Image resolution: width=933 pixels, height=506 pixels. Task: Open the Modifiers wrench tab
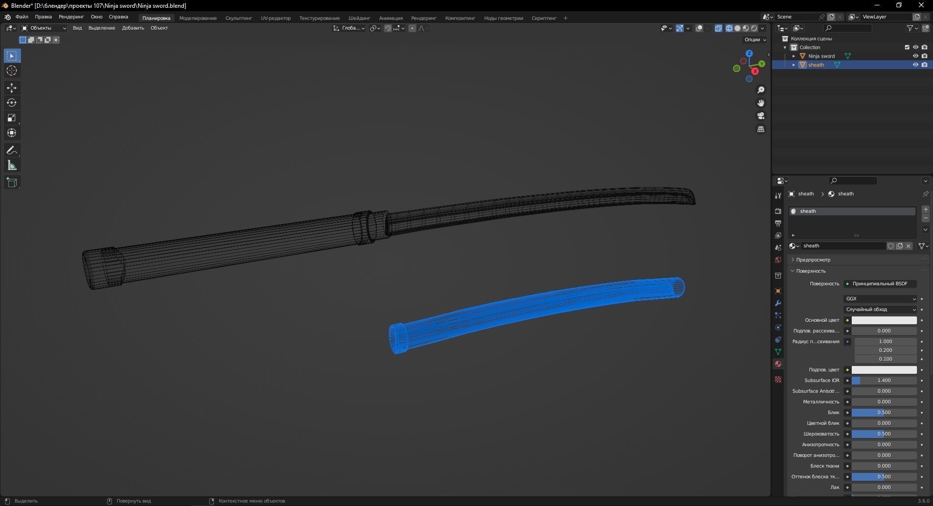tap(778, 303)
